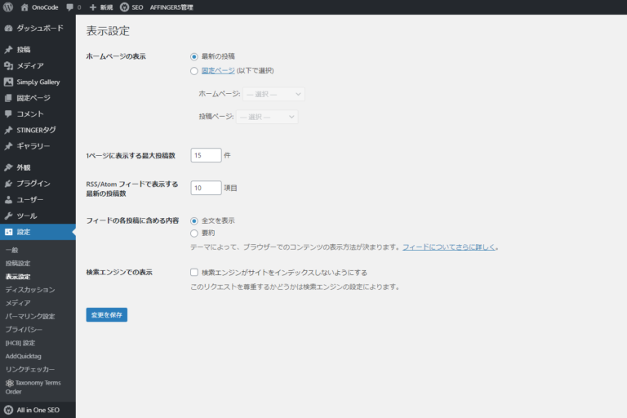Click the WordPress logo icon

point(8,7)
